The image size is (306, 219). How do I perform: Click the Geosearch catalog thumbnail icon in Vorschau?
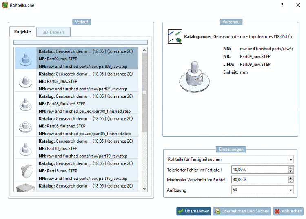(175, 36)
